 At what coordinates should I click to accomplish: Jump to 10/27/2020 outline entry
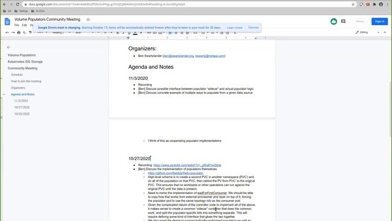(x=22, y=107)
